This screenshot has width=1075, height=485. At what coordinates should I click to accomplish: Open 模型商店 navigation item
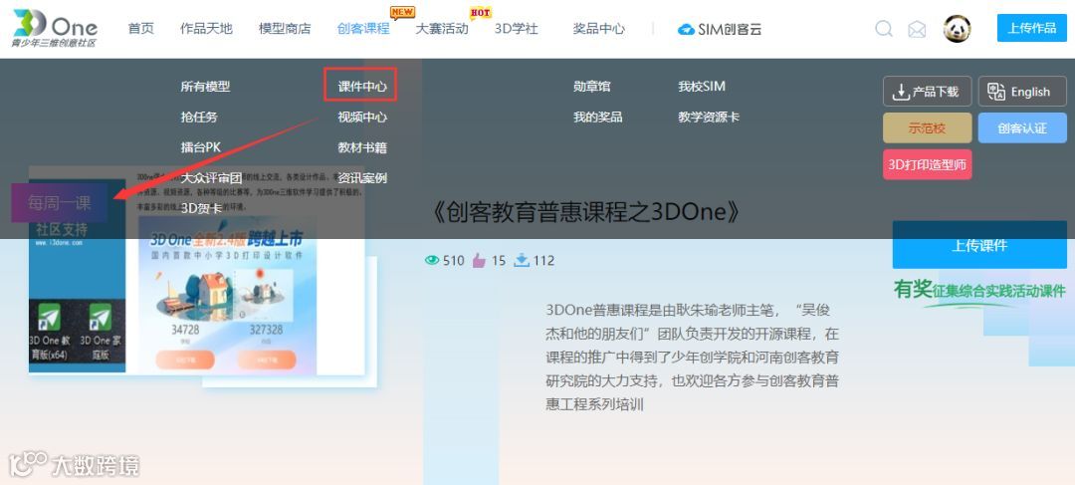coord(285,29)
